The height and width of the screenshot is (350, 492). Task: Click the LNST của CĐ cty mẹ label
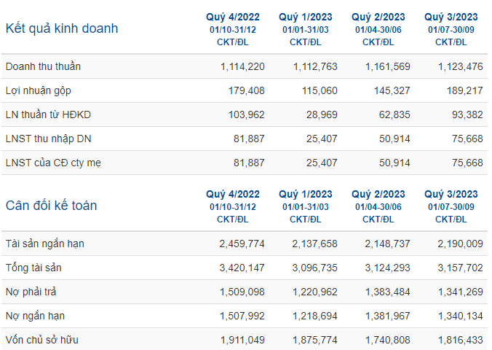(x=53, y=163)
